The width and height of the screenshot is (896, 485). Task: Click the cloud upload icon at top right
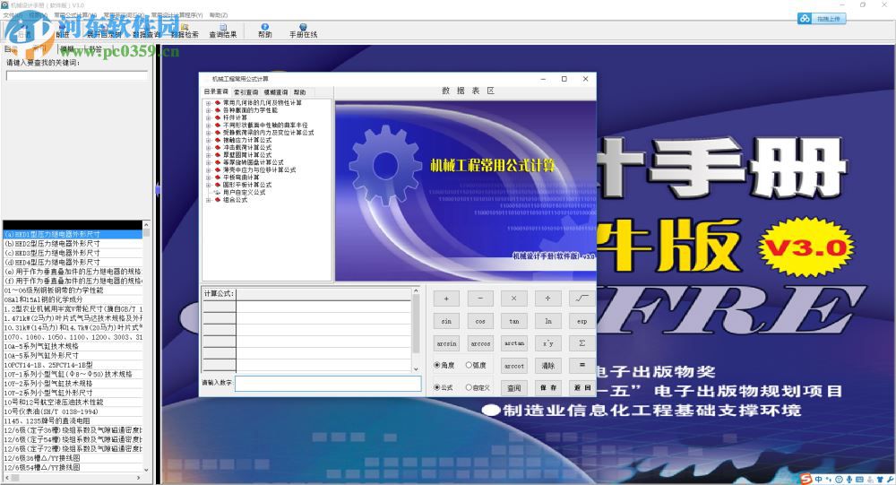pyautogui.click(x=805, y=19)
